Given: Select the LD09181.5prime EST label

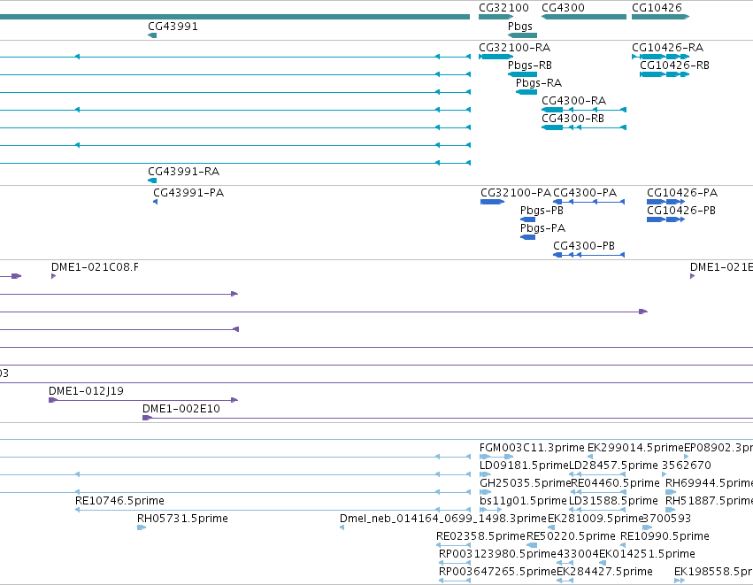Looking at the screenshot, I should [524, 466].
